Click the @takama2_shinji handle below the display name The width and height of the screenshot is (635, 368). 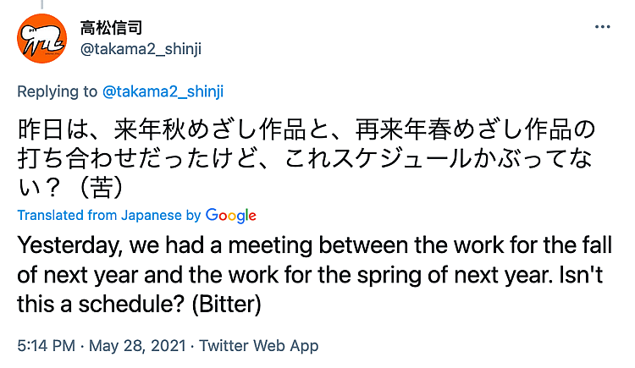pos(142,49)
